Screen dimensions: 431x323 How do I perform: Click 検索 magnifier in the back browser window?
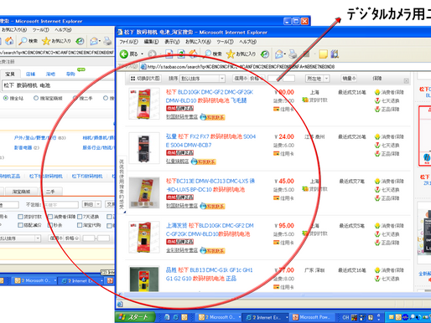pos(28,41)
